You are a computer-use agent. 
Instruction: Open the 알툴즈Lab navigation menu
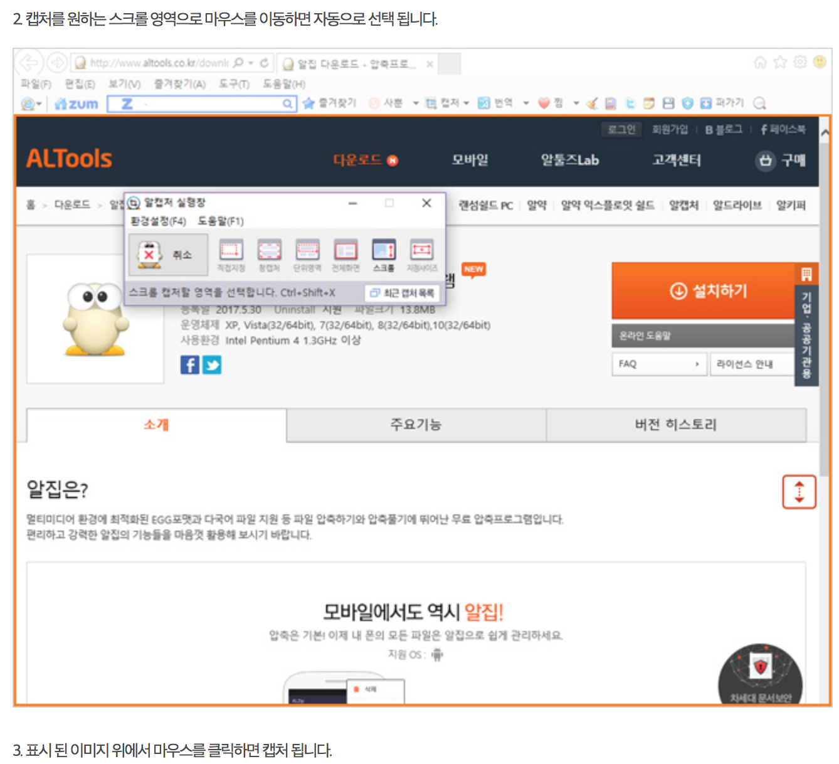[570, 160]
